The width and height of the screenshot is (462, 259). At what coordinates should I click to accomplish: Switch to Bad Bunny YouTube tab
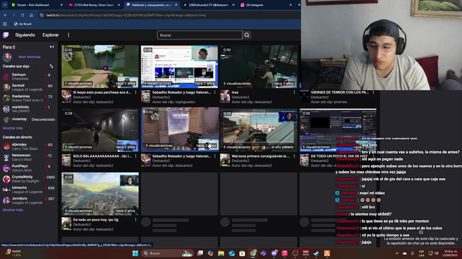pyautogui.click(x=94, y=5)
